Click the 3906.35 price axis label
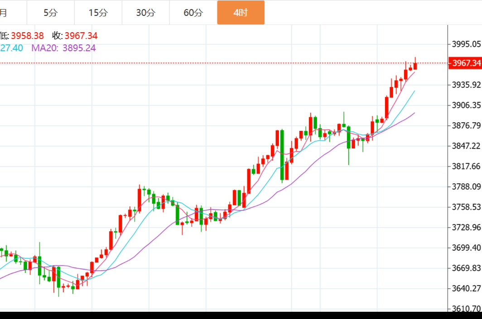The image size is (482, 319). tap(466, 105)
